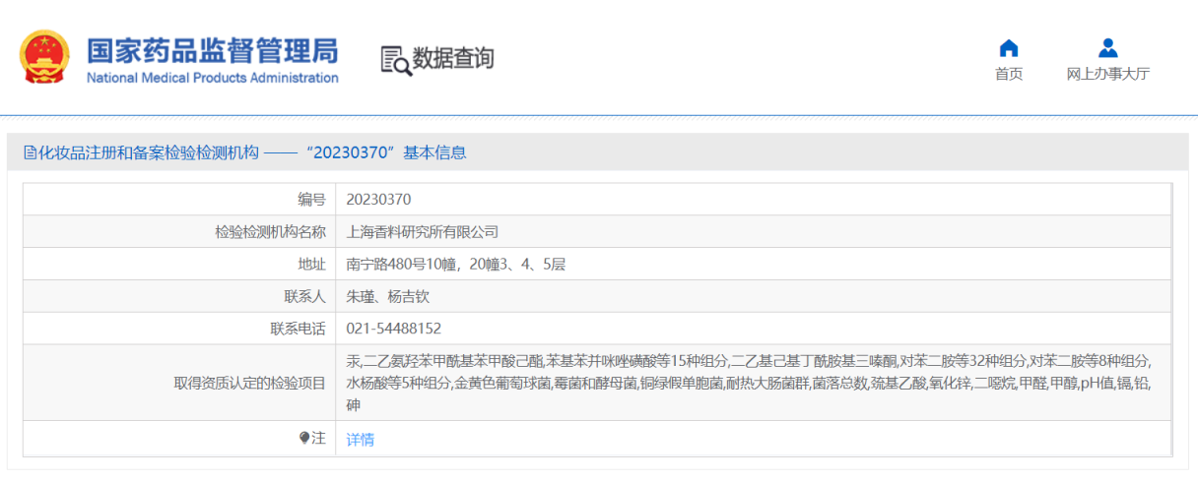Click the location pin icon beside 注
1198x482 pixels.
[x=304, y=439]
